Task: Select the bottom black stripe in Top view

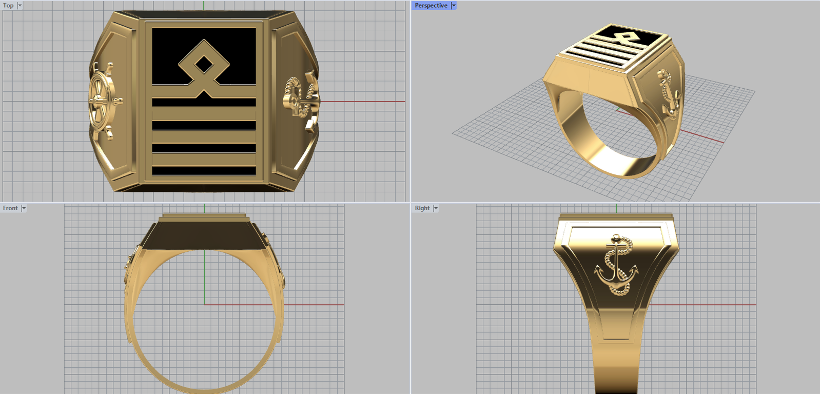Action: click(x=204, y=171)
